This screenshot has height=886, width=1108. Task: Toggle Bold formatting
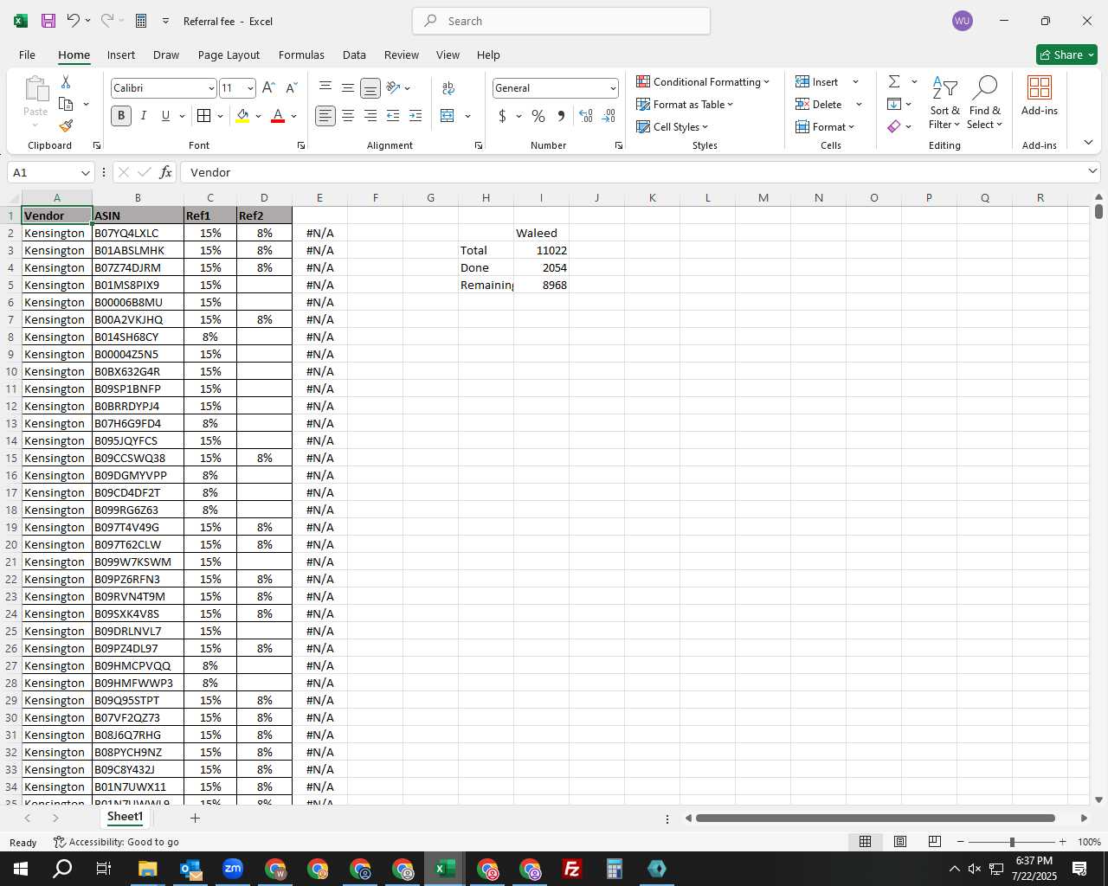tap(121, 116)
